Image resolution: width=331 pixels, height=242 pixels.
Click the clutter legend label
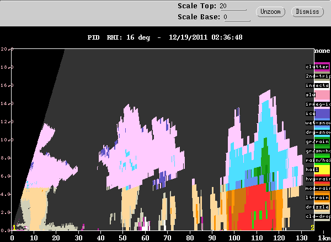tap(317, 67)
